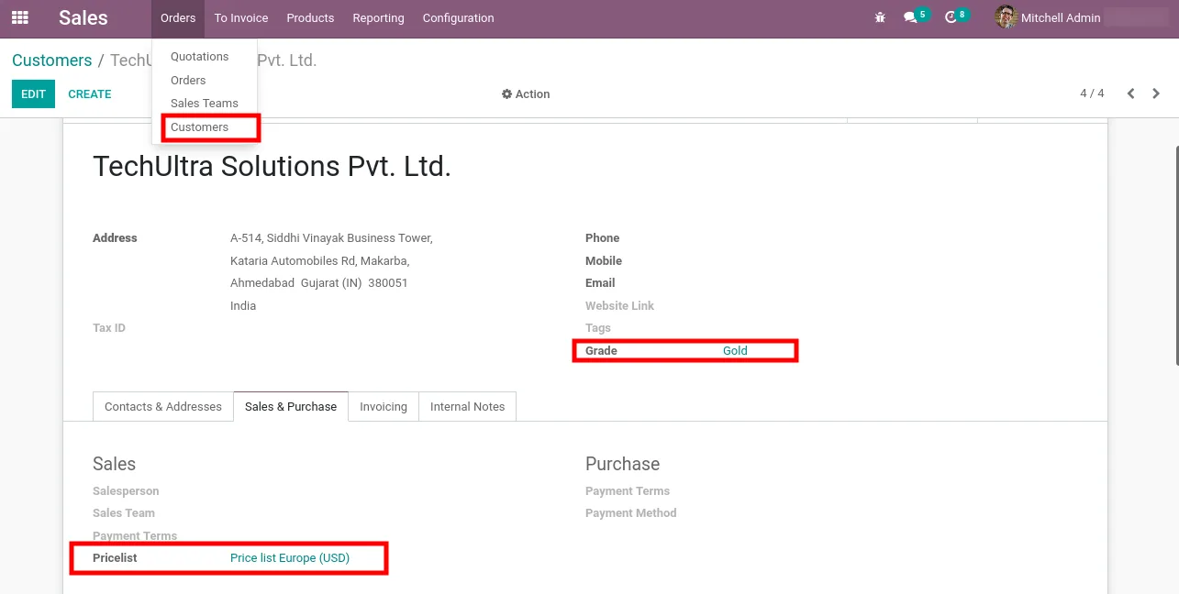The height and width of the screenshot is (594, 1179).
Task: Go to next record arrow
Action: 1156,93
